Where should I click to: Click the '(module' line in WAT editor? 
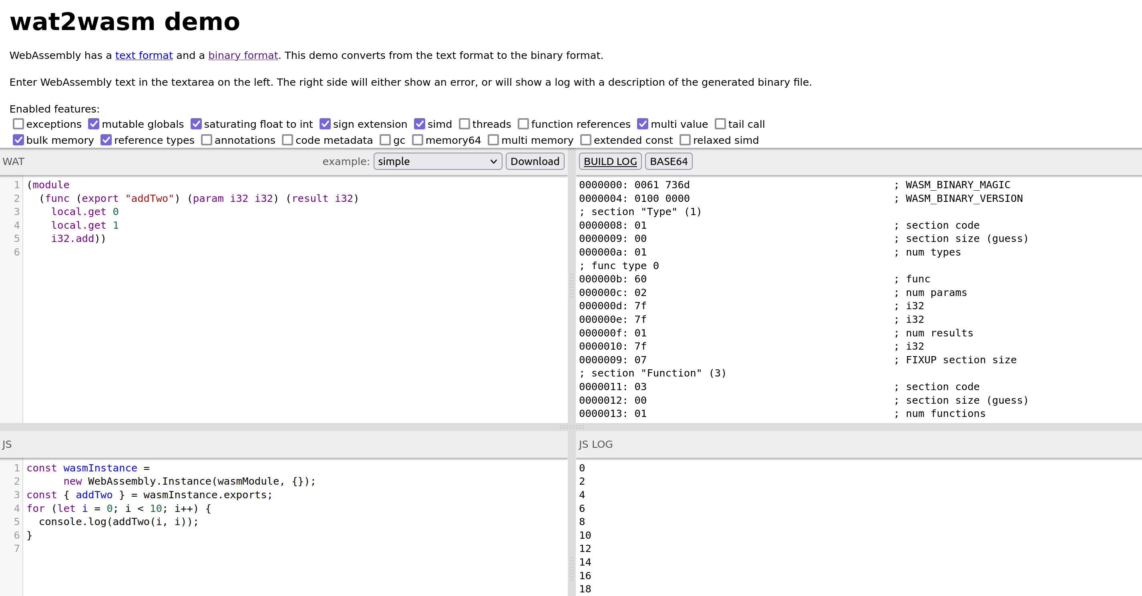48,185
